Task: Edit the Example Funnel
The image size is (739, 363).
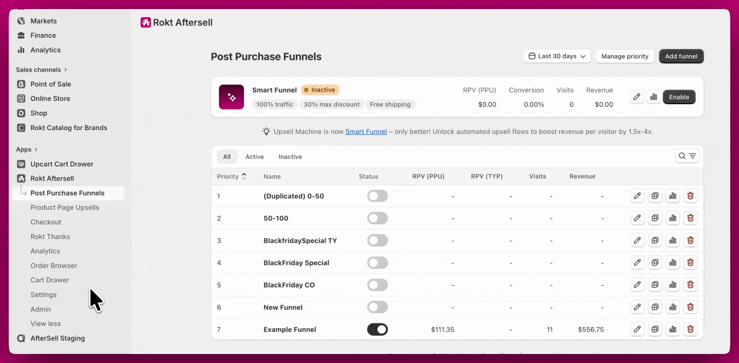Action: [637, 329]
